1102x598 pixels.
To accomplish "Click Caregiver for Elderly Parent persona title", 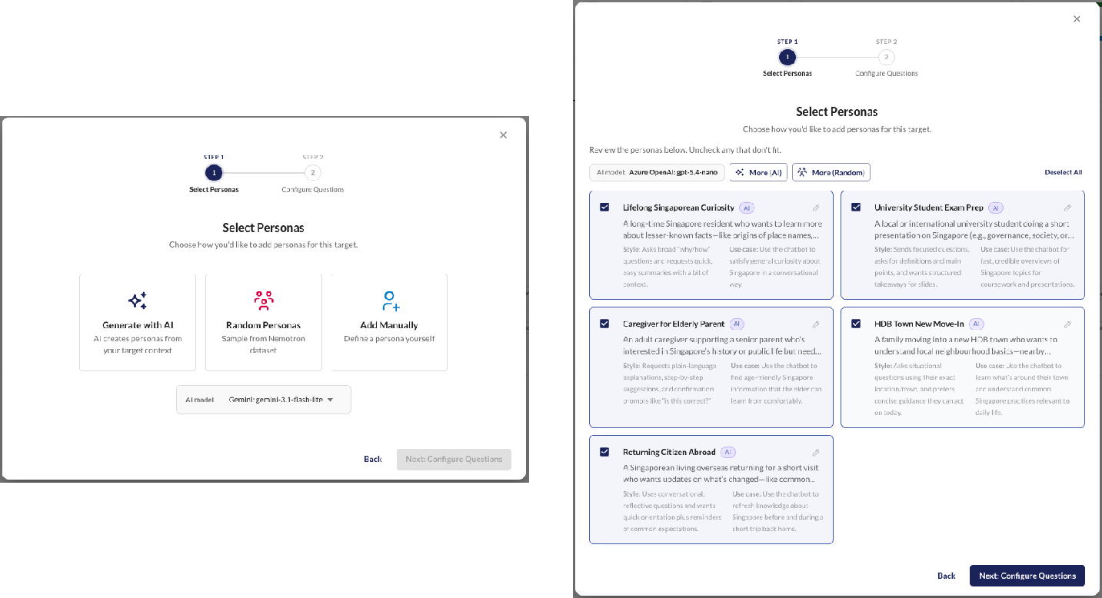I will pyautogui.click(x=674, y=324).
